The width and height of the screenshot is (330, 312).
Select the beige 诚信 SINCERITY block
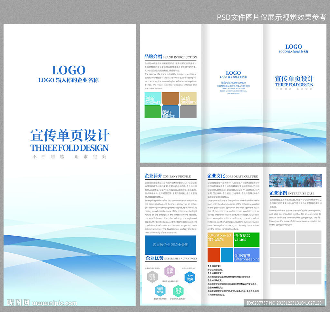[188, 99]
